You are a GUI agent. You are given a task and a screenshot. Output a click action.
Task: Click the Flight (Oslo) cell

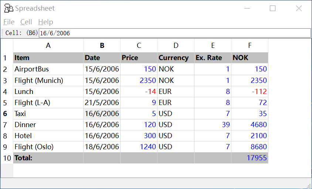[48, 147]
